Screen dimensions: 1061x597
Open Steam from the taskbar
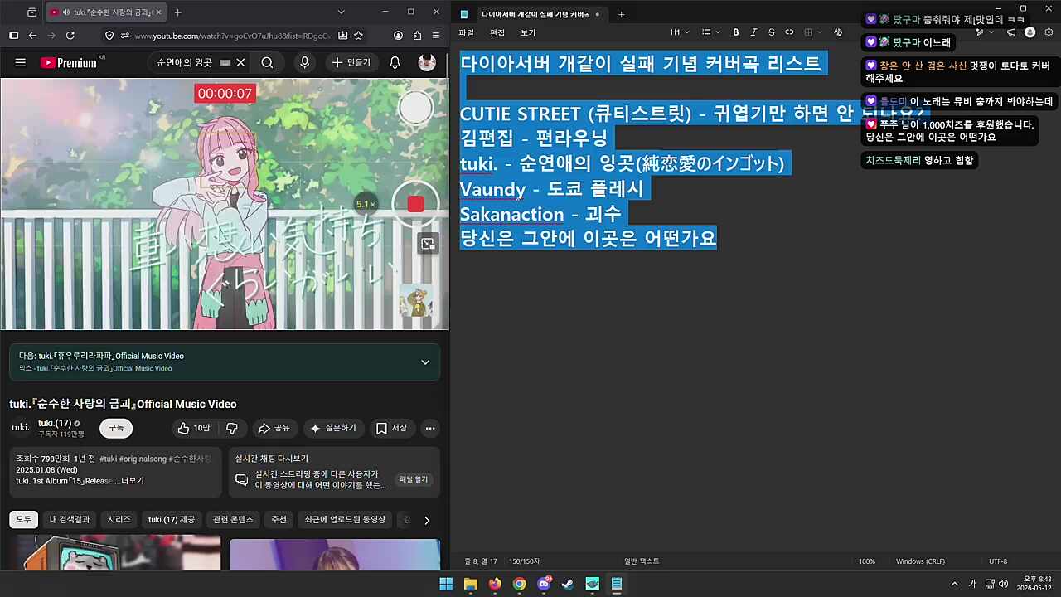568,584
